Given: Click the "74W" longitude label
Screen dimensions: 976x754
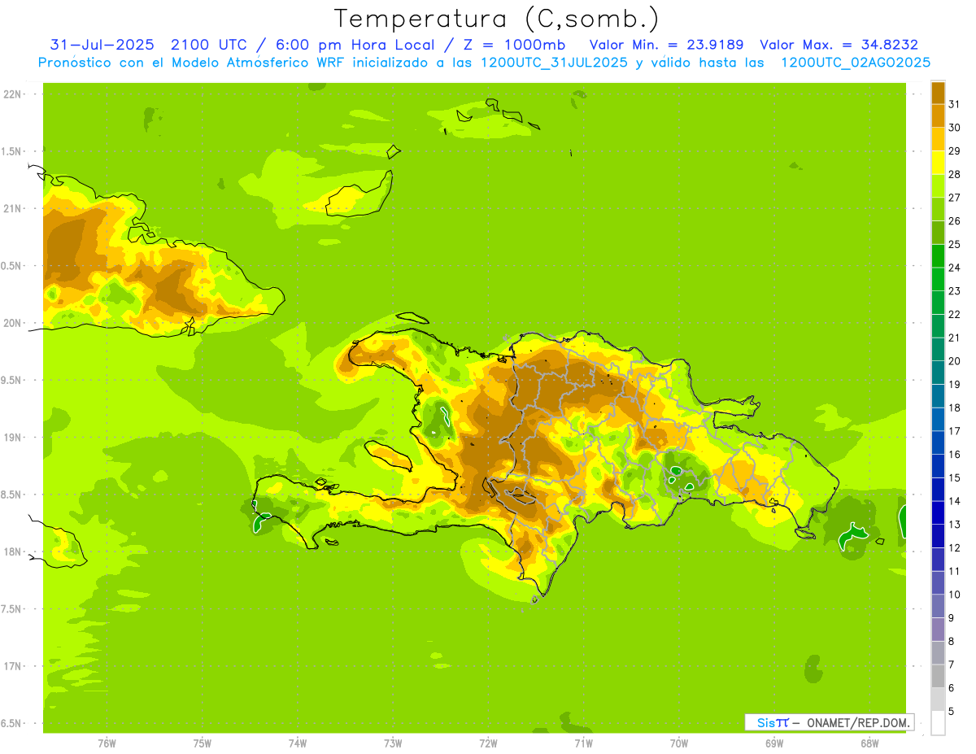Looking at the screenshot, I should click(298, 743).
